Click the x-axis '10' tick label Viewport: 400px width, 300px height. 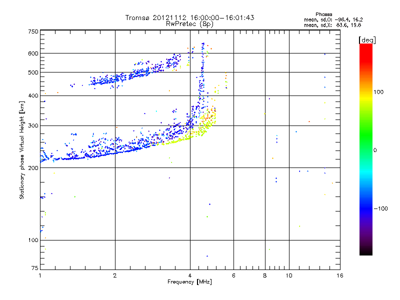(x=289, y=275)
